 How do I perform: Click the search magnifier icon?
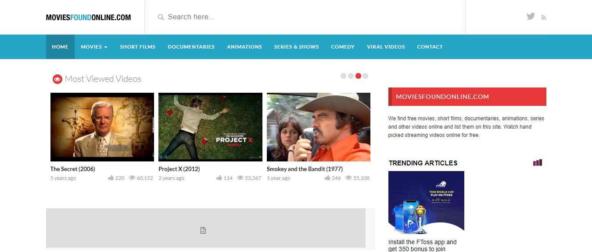pos(161,17)
